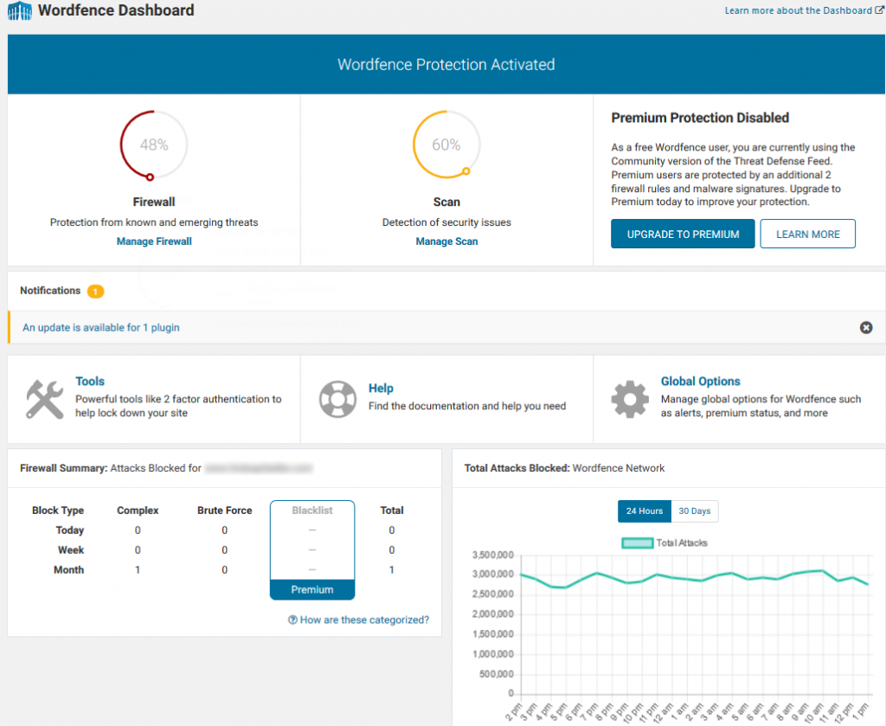Viewport: 886px width, 726px height.
Task: Click the Month Complex value 1
Action: click(138, 569)
